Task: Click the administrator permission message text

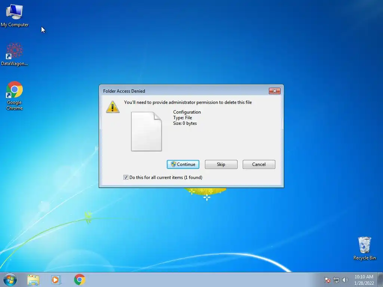Action: (188, 102)
